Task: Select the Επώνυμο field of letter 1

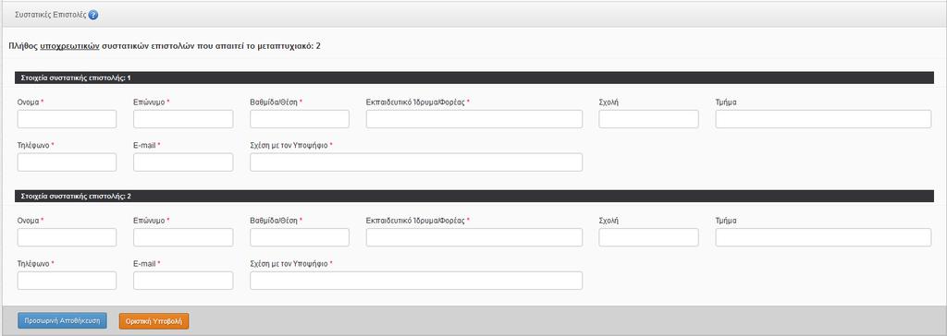Action: point(183,119)
